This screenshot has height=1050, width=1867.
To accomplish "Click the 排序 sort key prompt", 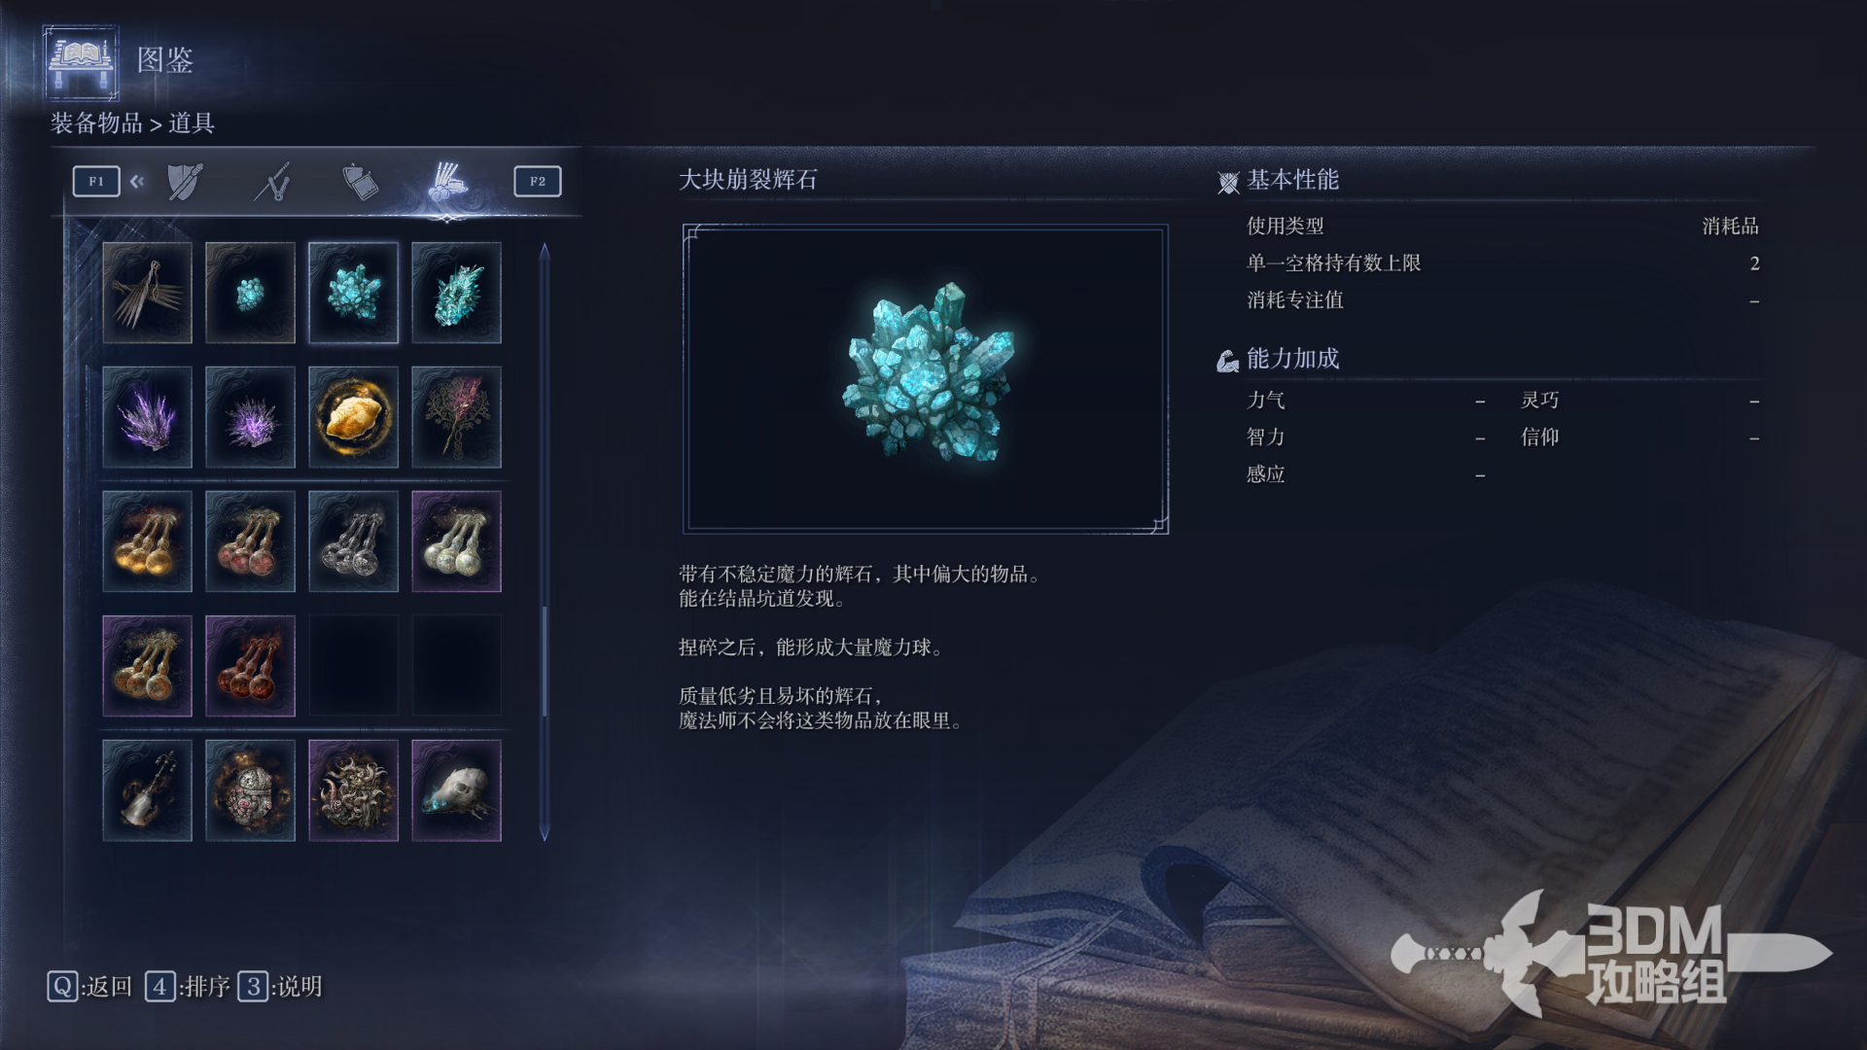I will coord(188,987).
